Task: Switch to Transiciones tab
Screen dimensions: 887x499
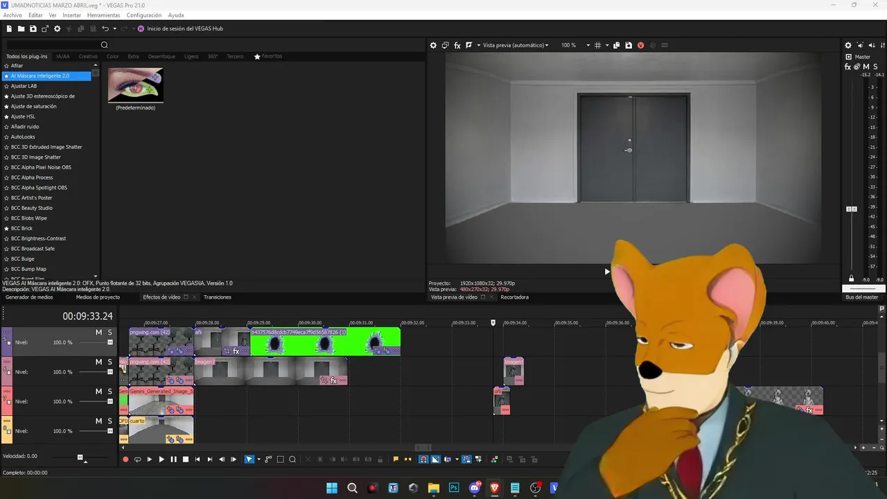Action: point(218,297)
